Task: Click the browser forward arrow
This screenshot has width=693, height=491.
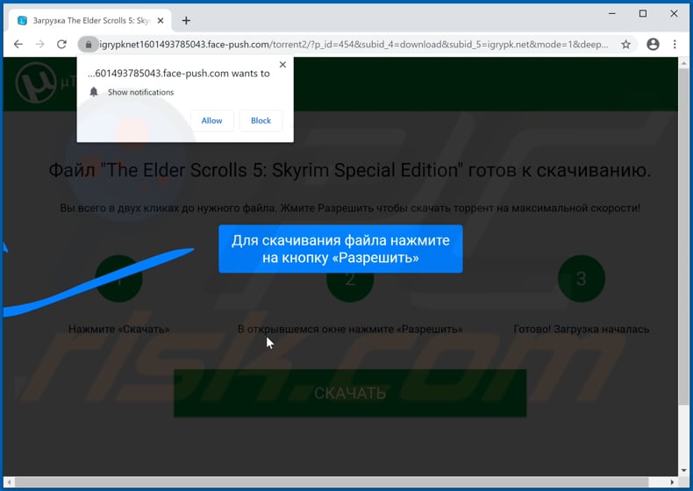Action: pyautogui.click(x=39, y=44)
